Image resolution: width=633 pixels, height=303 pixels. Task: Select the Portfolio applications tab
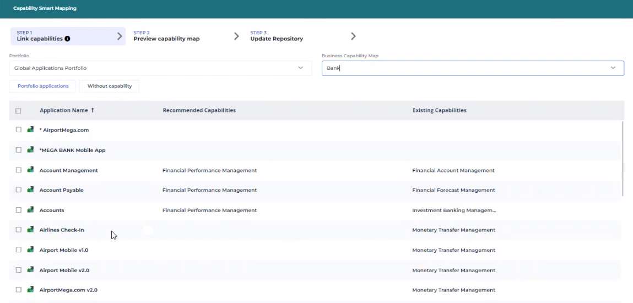43,86
